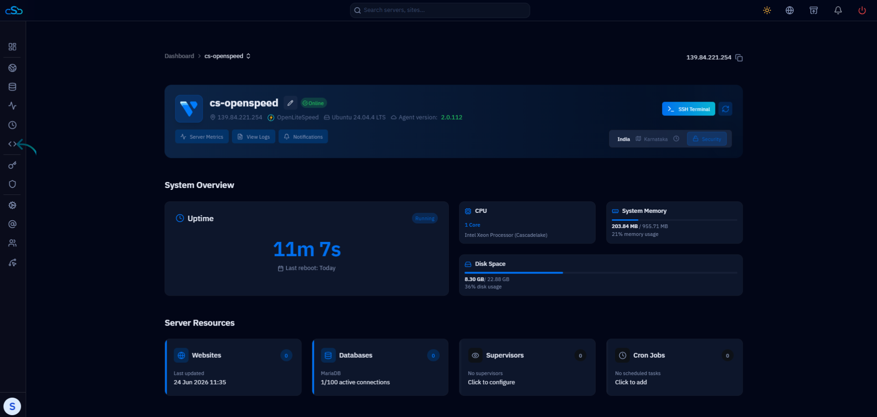Open the archive box icon in header
This screenshot has height=417, width=877.
813,10
